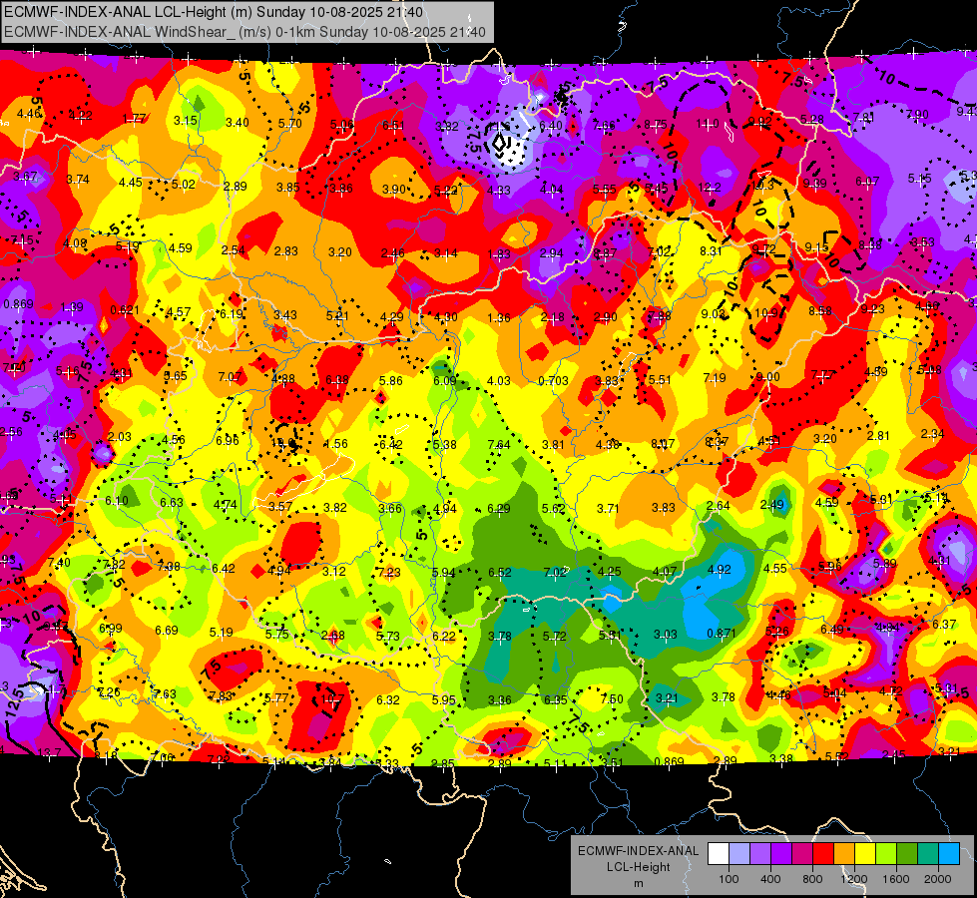Click the '12.2' wind shear value
Screen dimensions: 977x898
tap(710, 187)
